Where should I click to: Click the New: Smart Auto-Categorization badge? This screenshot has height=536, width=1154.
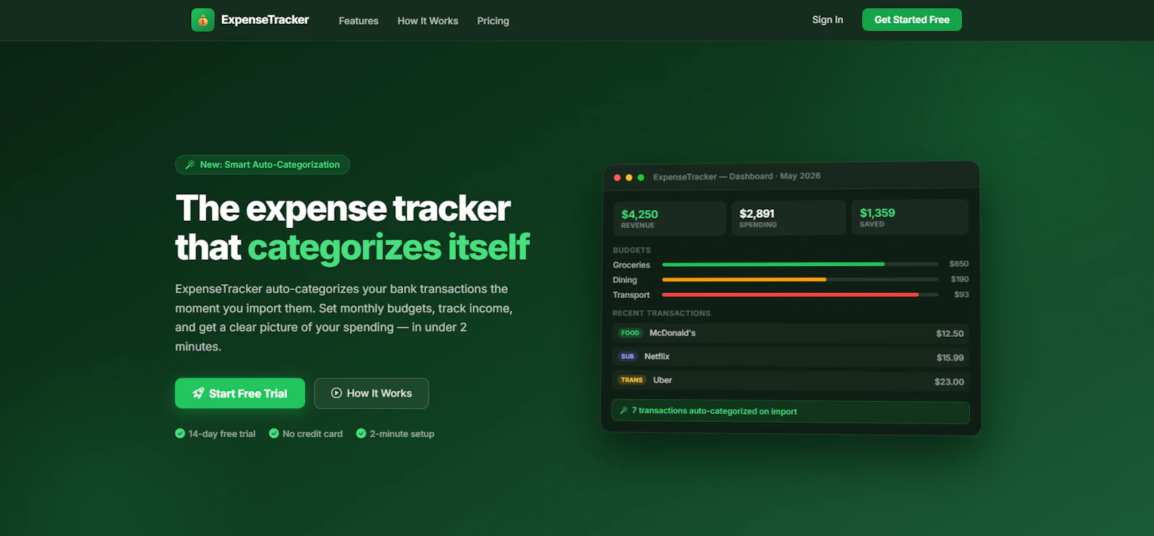click(263, 164)
